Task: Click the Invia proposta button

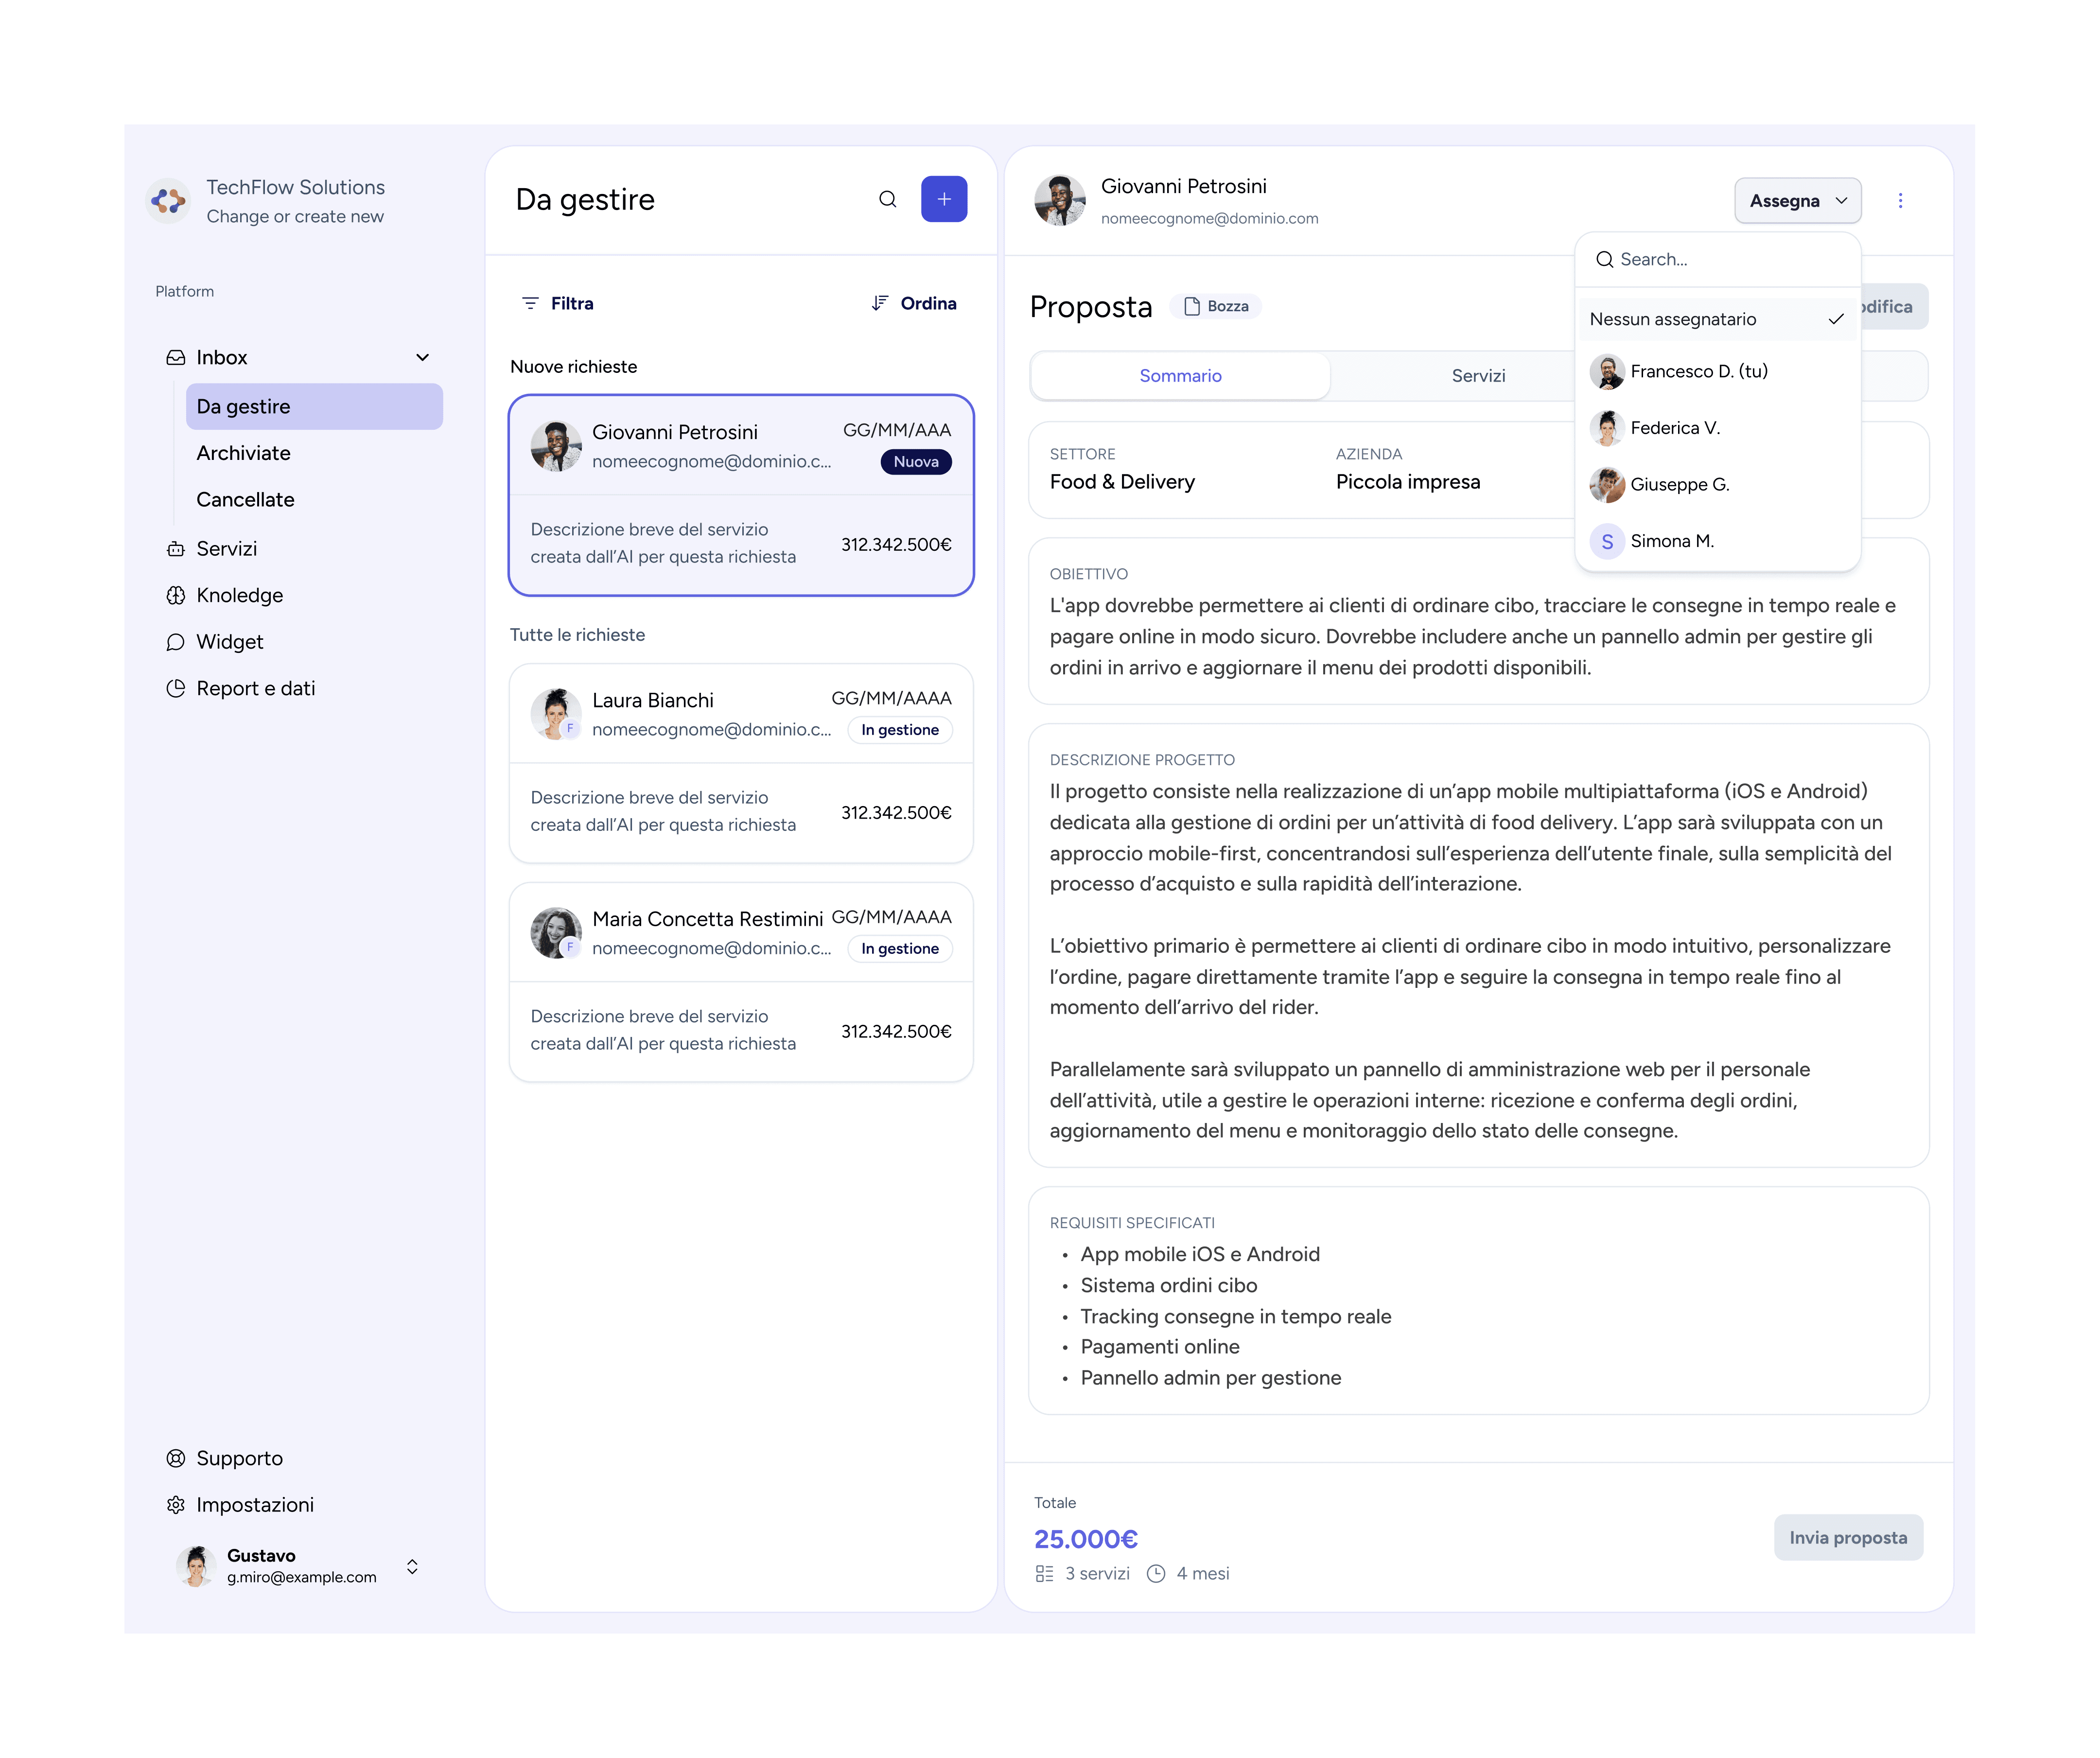Action: (x=1847, y=1538)
